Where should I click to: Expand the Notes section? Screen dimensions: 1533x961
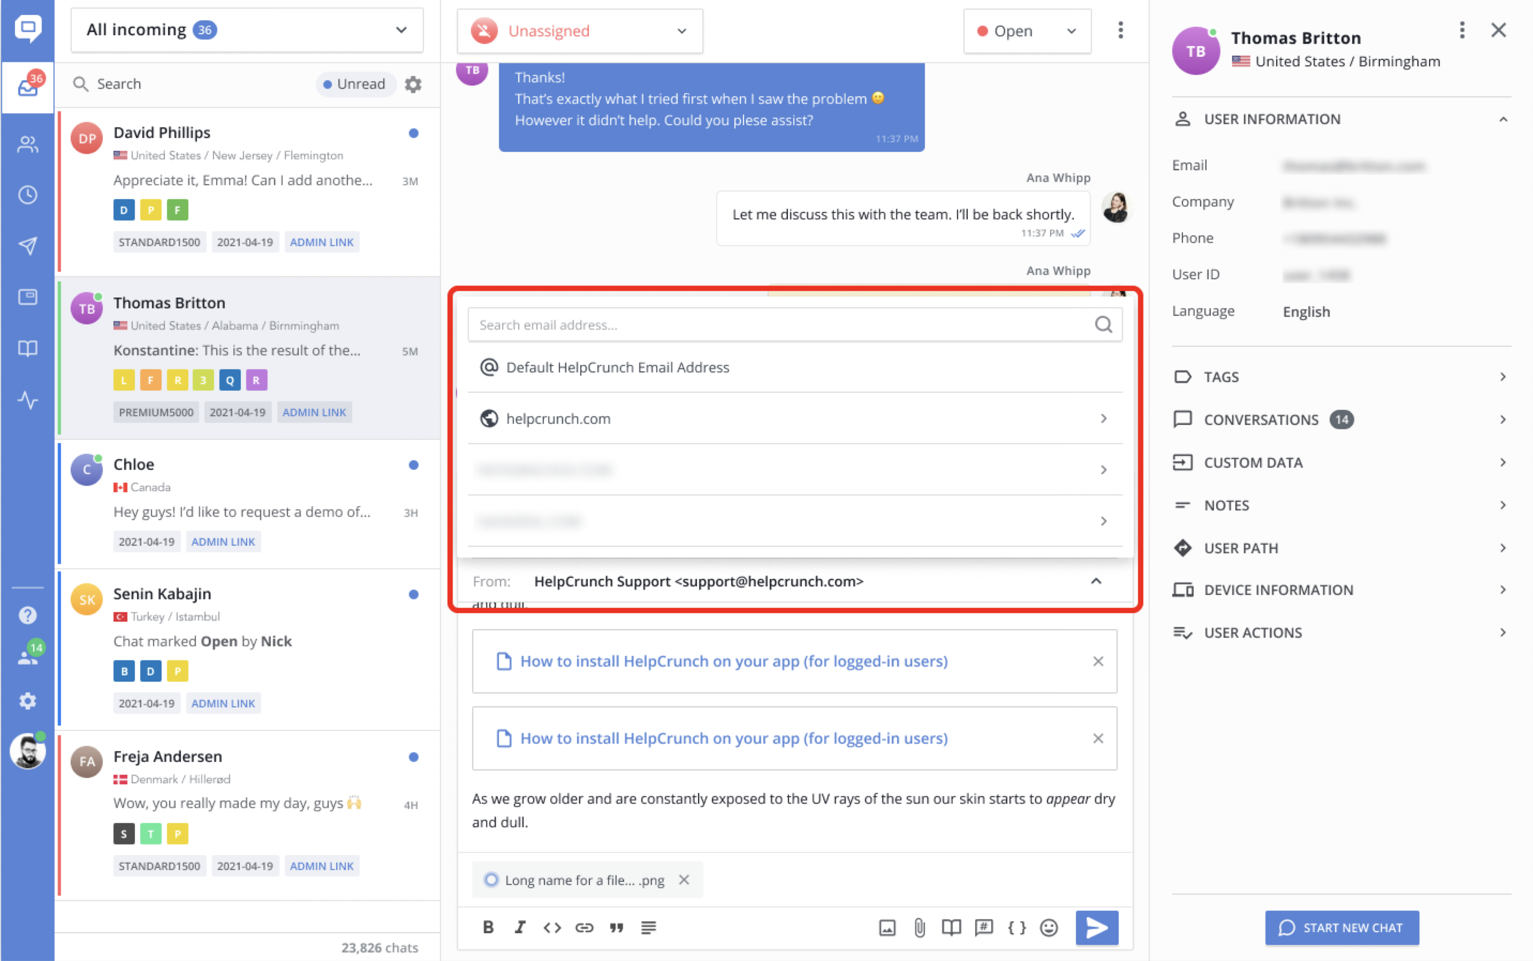point(1342,505)
